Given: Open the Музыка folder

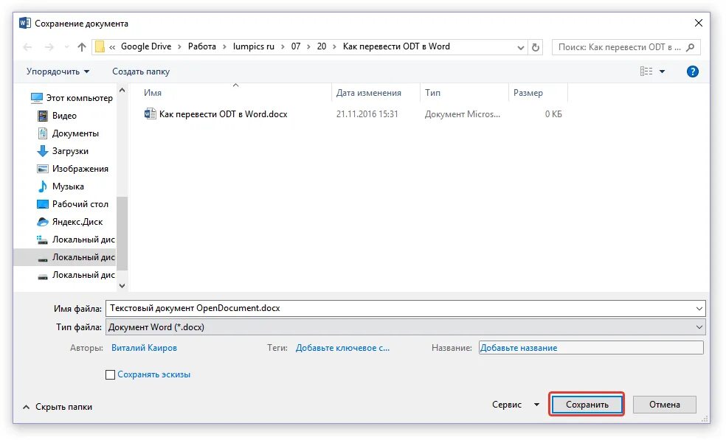Looking at the screenshot, I should tap(60, 186).
